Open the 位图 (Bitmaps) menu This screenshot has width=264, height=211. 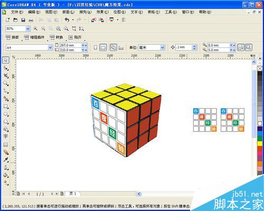[119, 12]
